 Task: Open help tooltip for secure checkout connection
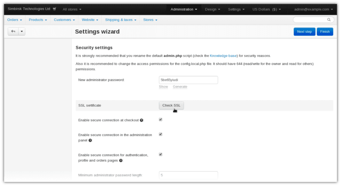(x=142, y=120)
